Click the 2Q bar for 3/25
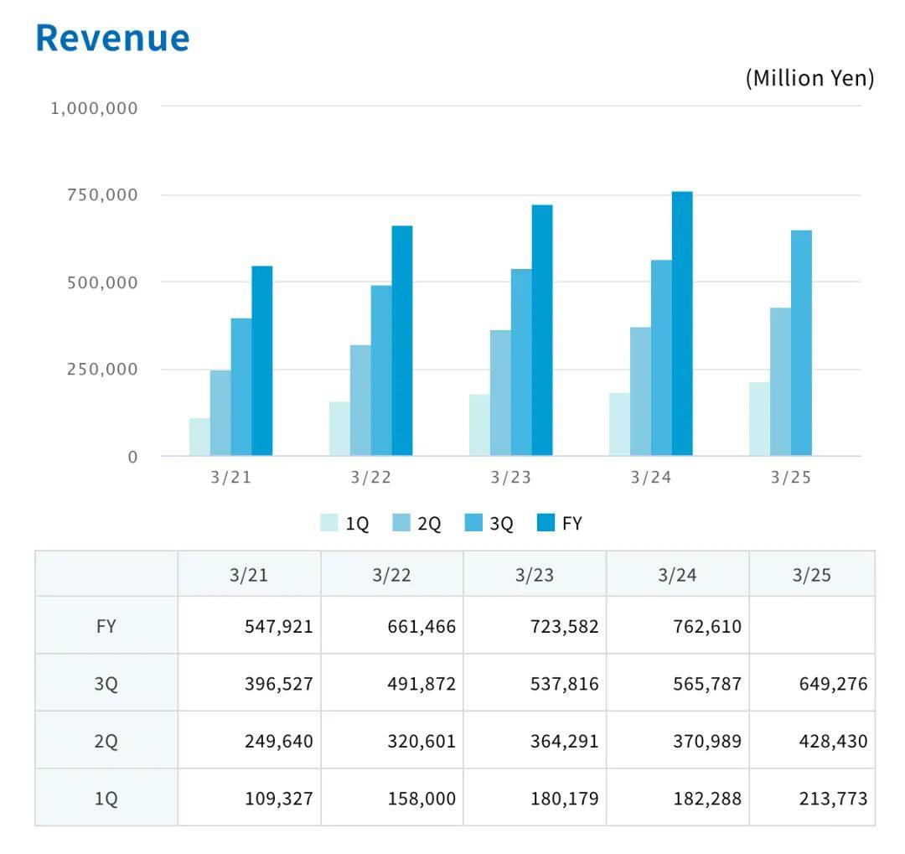The width and height of the screenshot is (905, 854). [x=780, y=382]
